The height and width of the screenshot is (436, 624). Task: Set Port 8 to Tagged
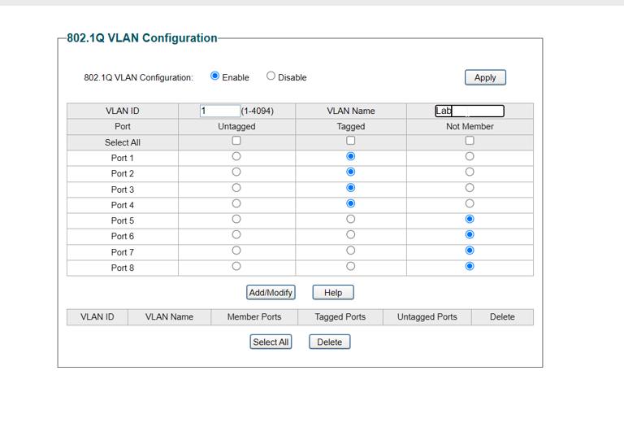[x=351, y=266]
